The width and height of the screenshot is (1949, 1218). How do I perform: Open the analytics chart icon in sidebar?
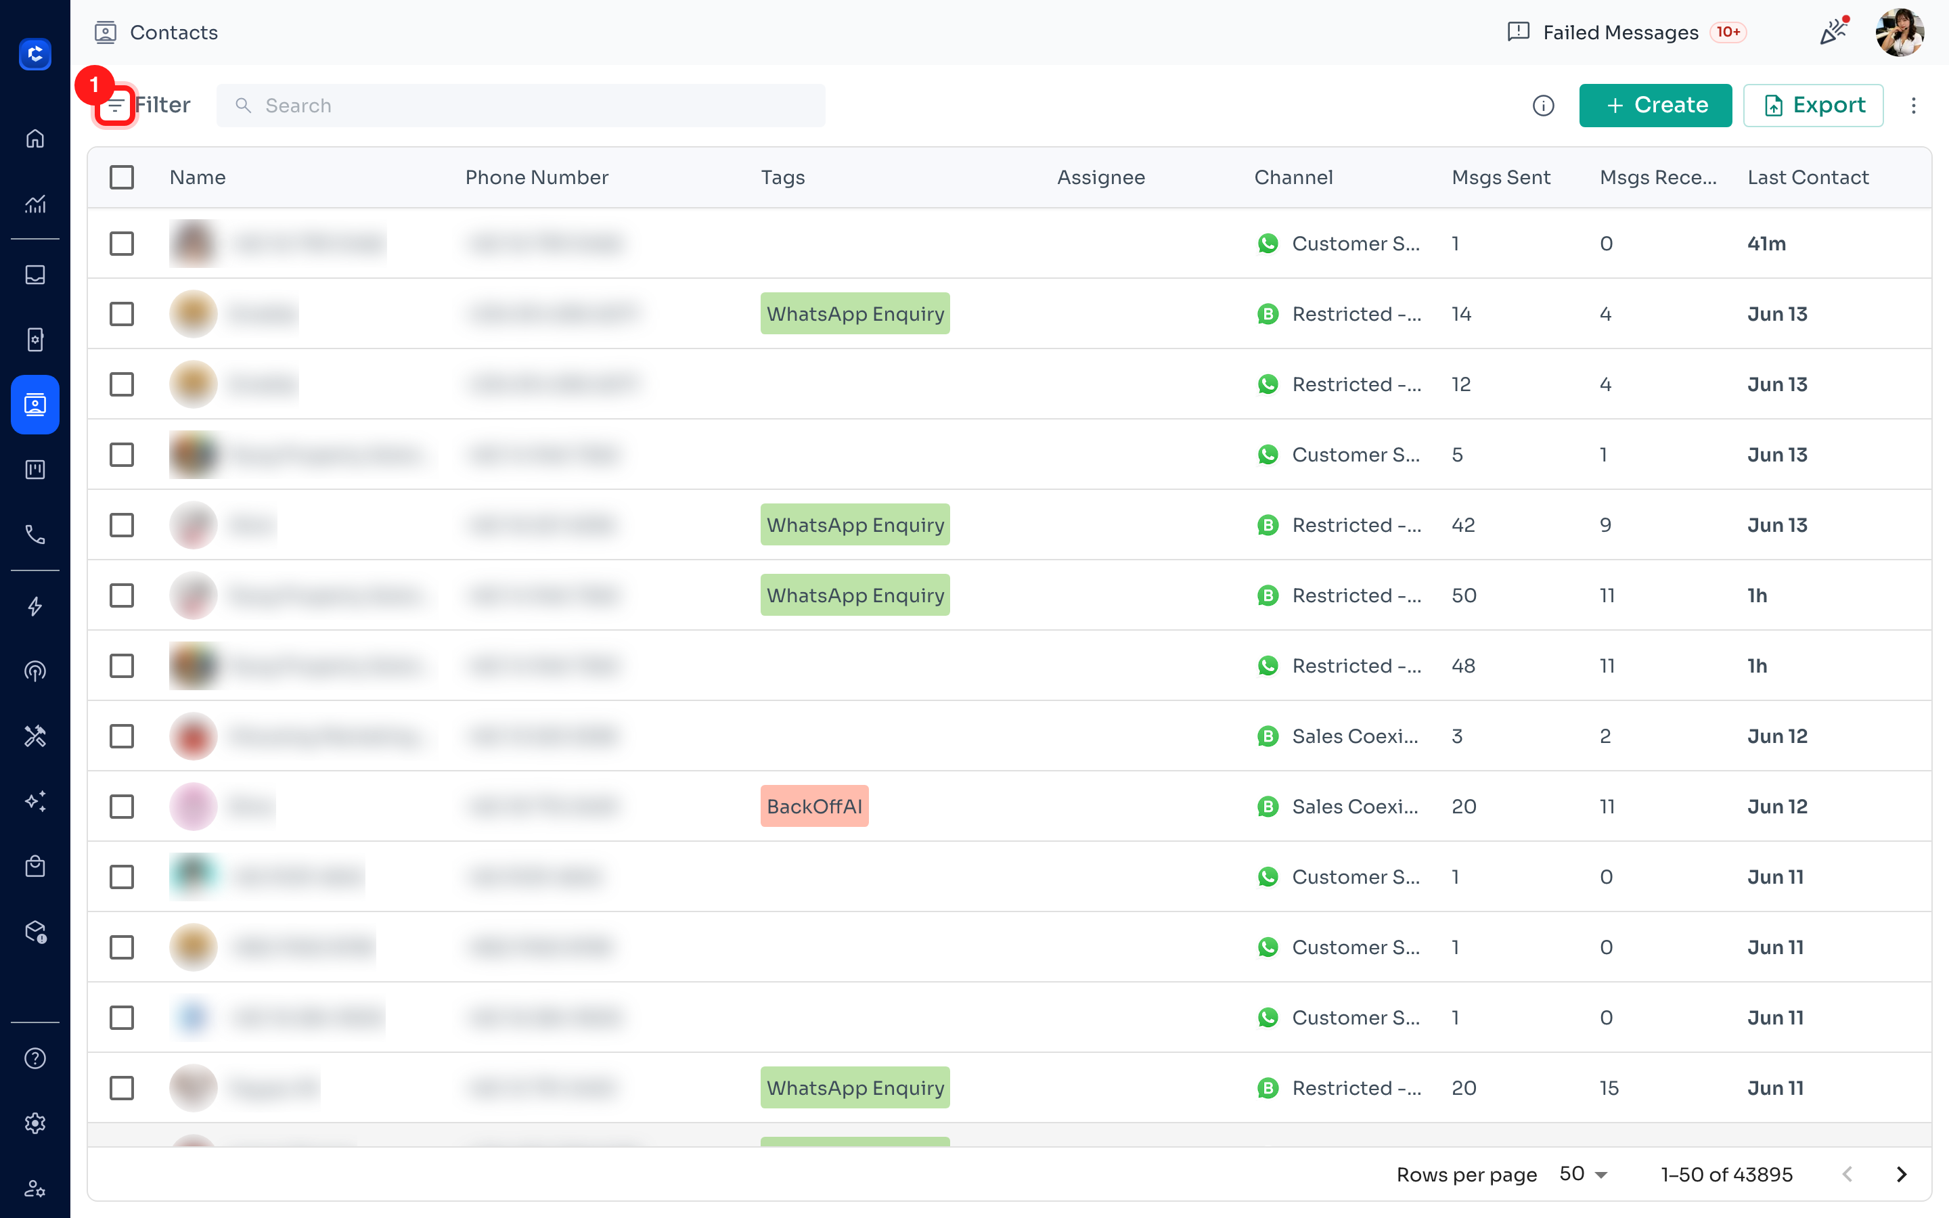[x=35, y=204]
